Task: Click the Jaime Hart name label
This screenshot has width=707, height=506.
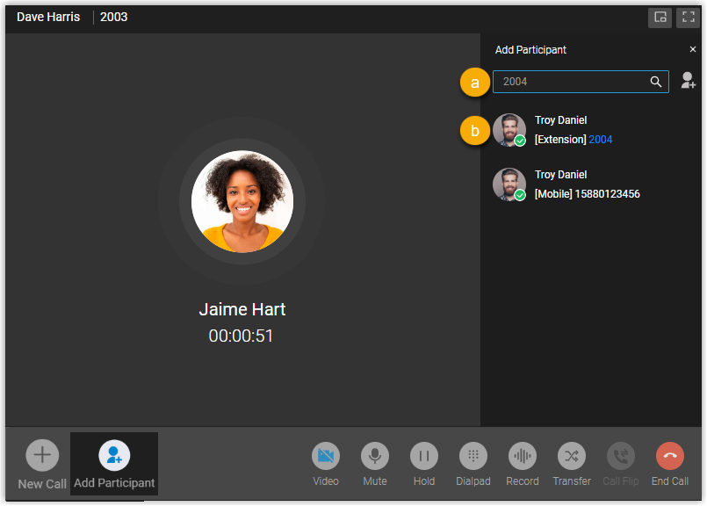Action: click(x=242, y=309)
